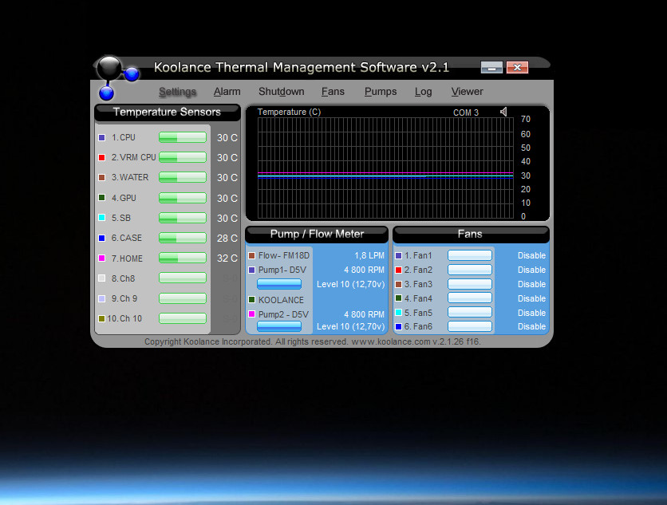Click the Fan2 speed bar
The width and height of the screenshot is (667, 505).
point(470,270)
